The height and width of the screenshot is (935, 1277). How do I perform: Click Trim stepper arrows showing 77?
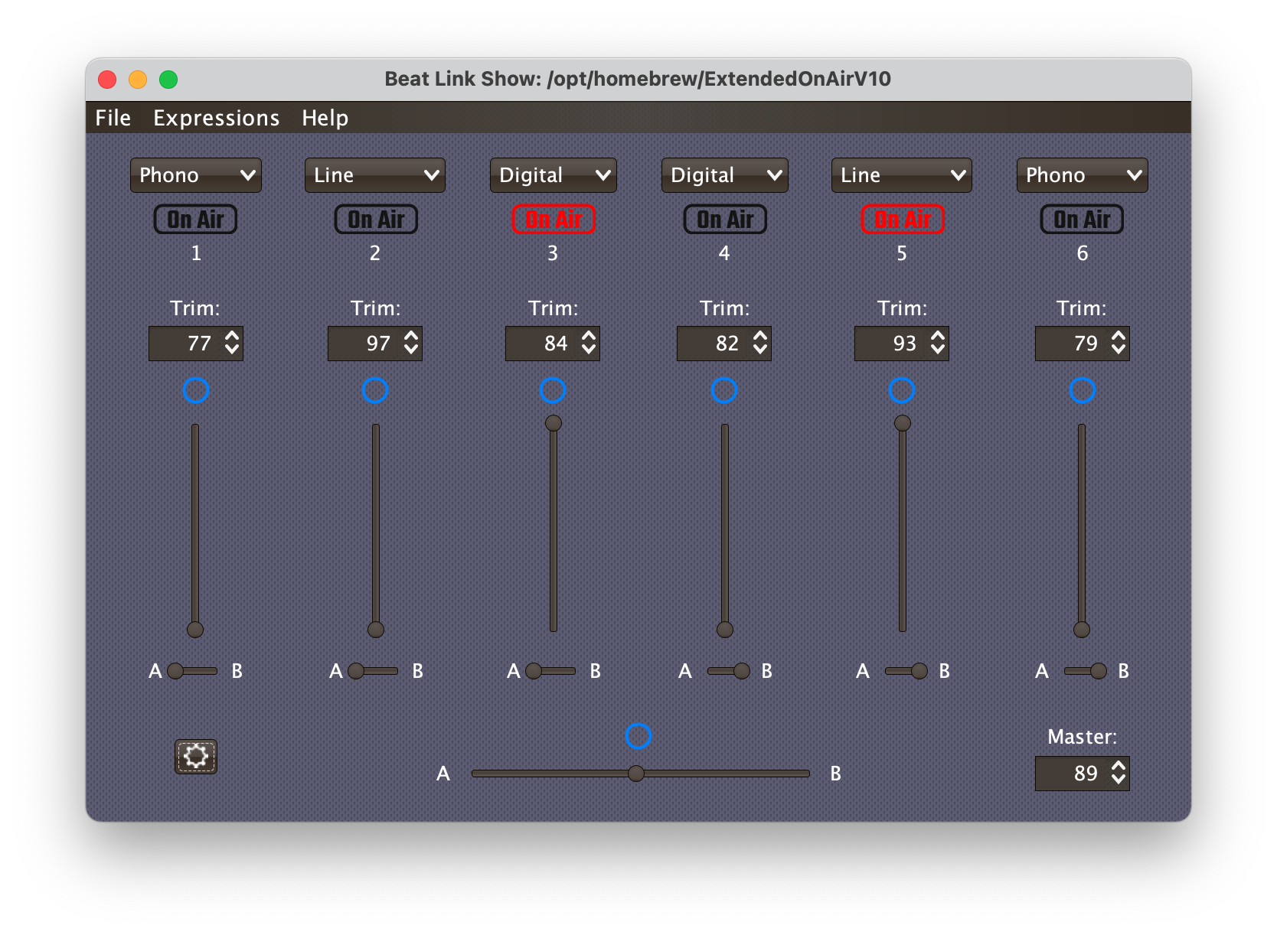click(233, 344)
